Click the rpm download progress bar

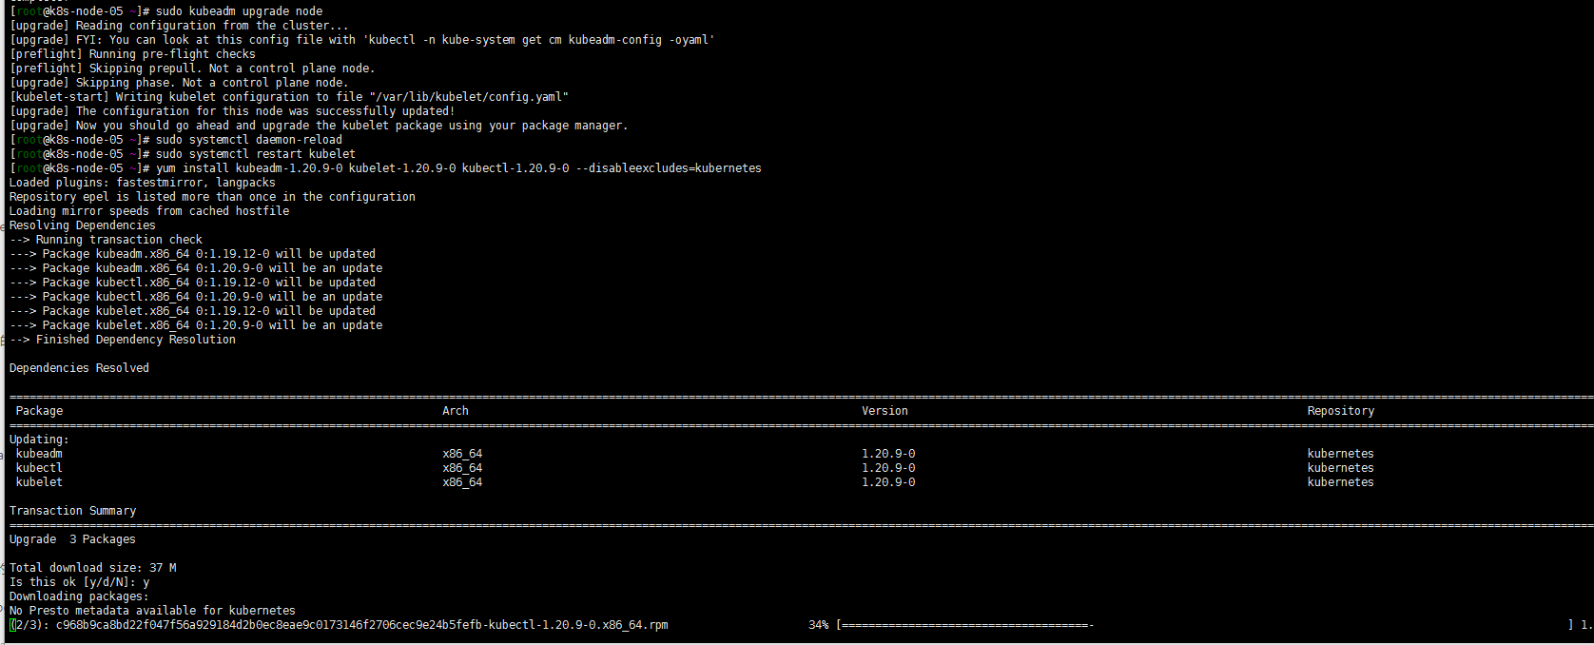click(x=1205, y=625)
